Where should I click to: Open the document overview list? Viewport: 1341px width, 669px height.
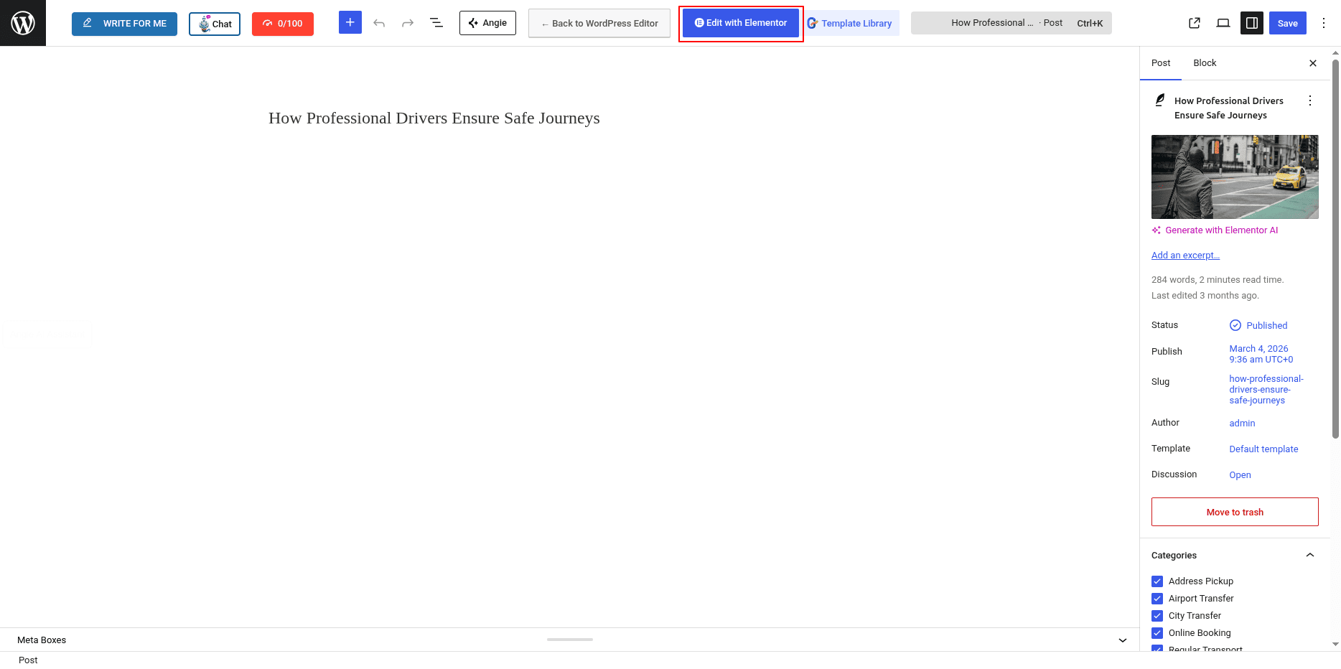coord(436,23)
